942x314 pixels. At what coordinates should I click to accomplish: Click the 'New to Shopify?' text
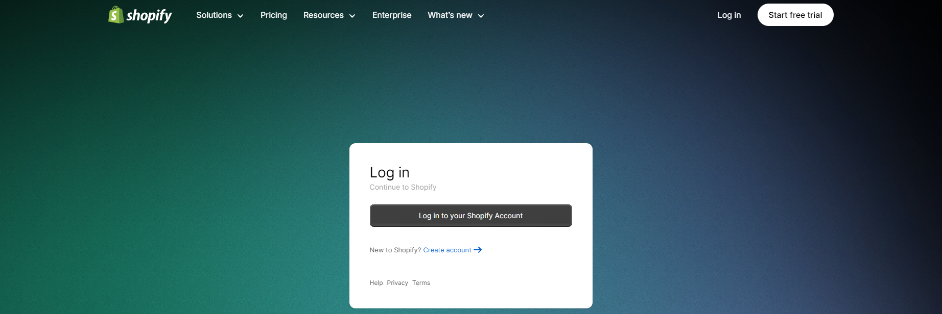pos(395,250)
